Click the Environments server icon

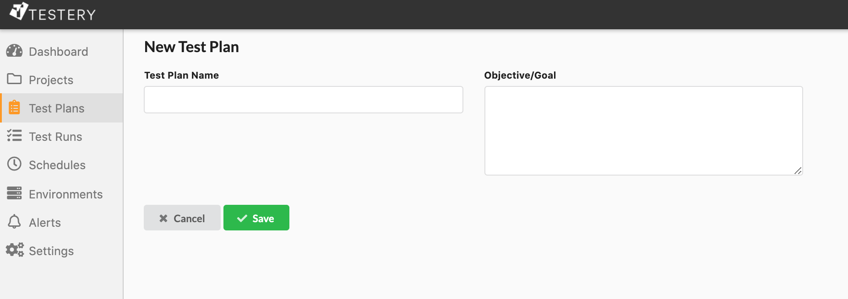14,193
